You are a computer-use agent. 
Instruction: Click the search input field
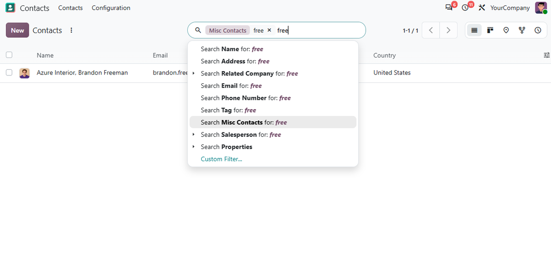click(x=320, y=30)
